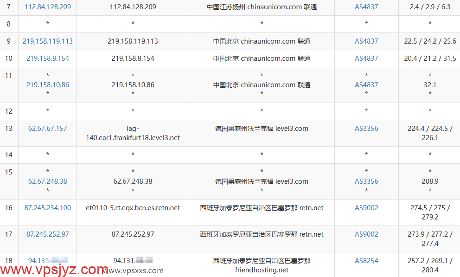Select hop number 12 cell
Image resolution: width=460 pixels, height=277 pixels.
click(9, 111)
